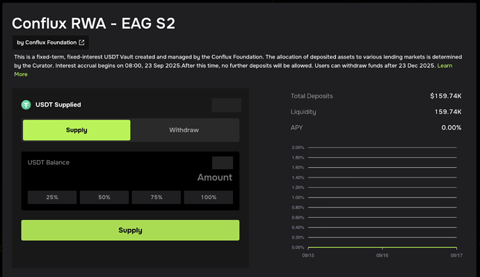
Task: Switch to the Withdraw tab
Action: click(x=184, y=130)
